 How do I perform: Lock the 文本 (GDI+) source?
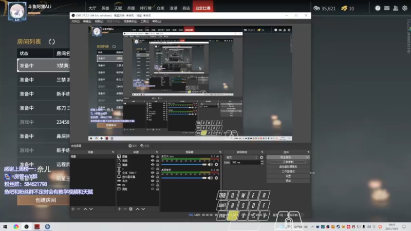click(158, 173)
